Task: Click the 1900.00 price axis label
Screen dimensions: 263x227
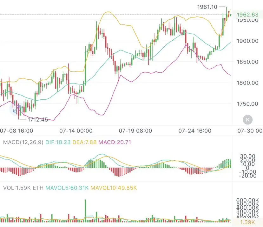Action: click(247, 41)
